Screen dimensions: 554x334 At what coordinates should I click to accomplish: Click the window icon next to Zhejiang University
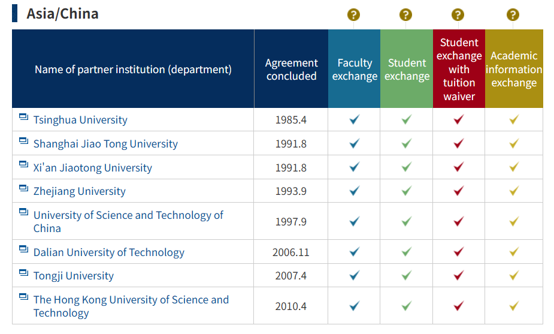tap(24, 188)
